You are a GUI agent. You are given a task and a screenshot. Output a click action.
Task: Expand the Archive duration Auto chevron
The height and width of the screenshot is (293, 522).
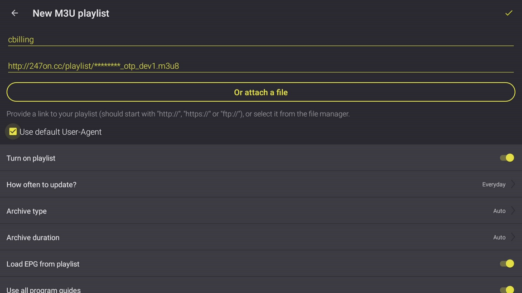[x=513, y=237]
